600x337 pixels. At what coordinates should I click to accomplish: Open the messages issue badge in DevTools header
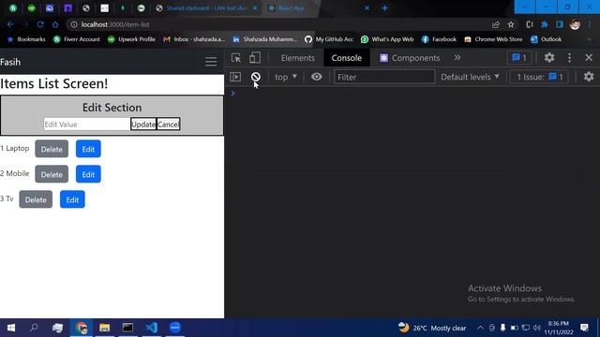(519, 58)
